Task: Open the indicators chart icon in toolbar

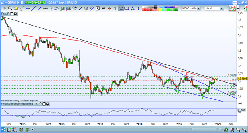Action: point(233,8)
